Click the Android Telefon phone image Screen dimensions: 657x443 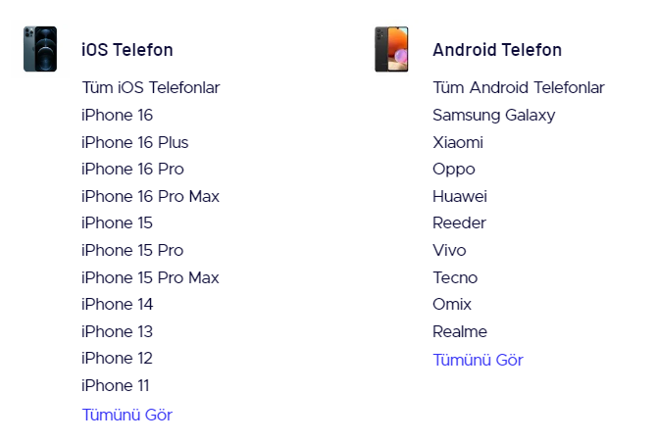pos(391,49)
